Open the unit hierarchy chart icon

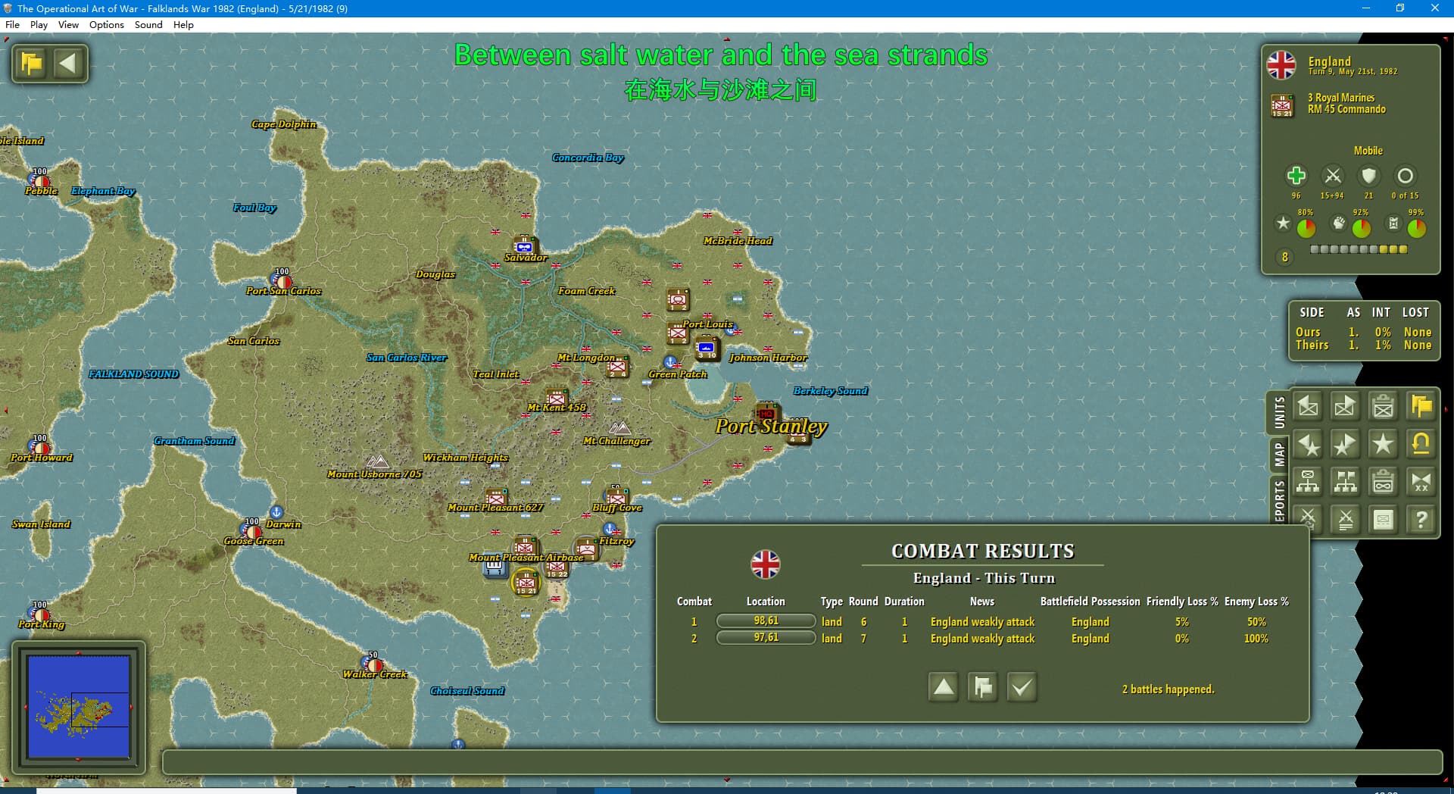coord(1308,482)
